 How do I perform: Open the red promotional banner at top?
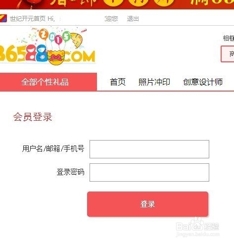pyautogui.click(x=117, y=4)
